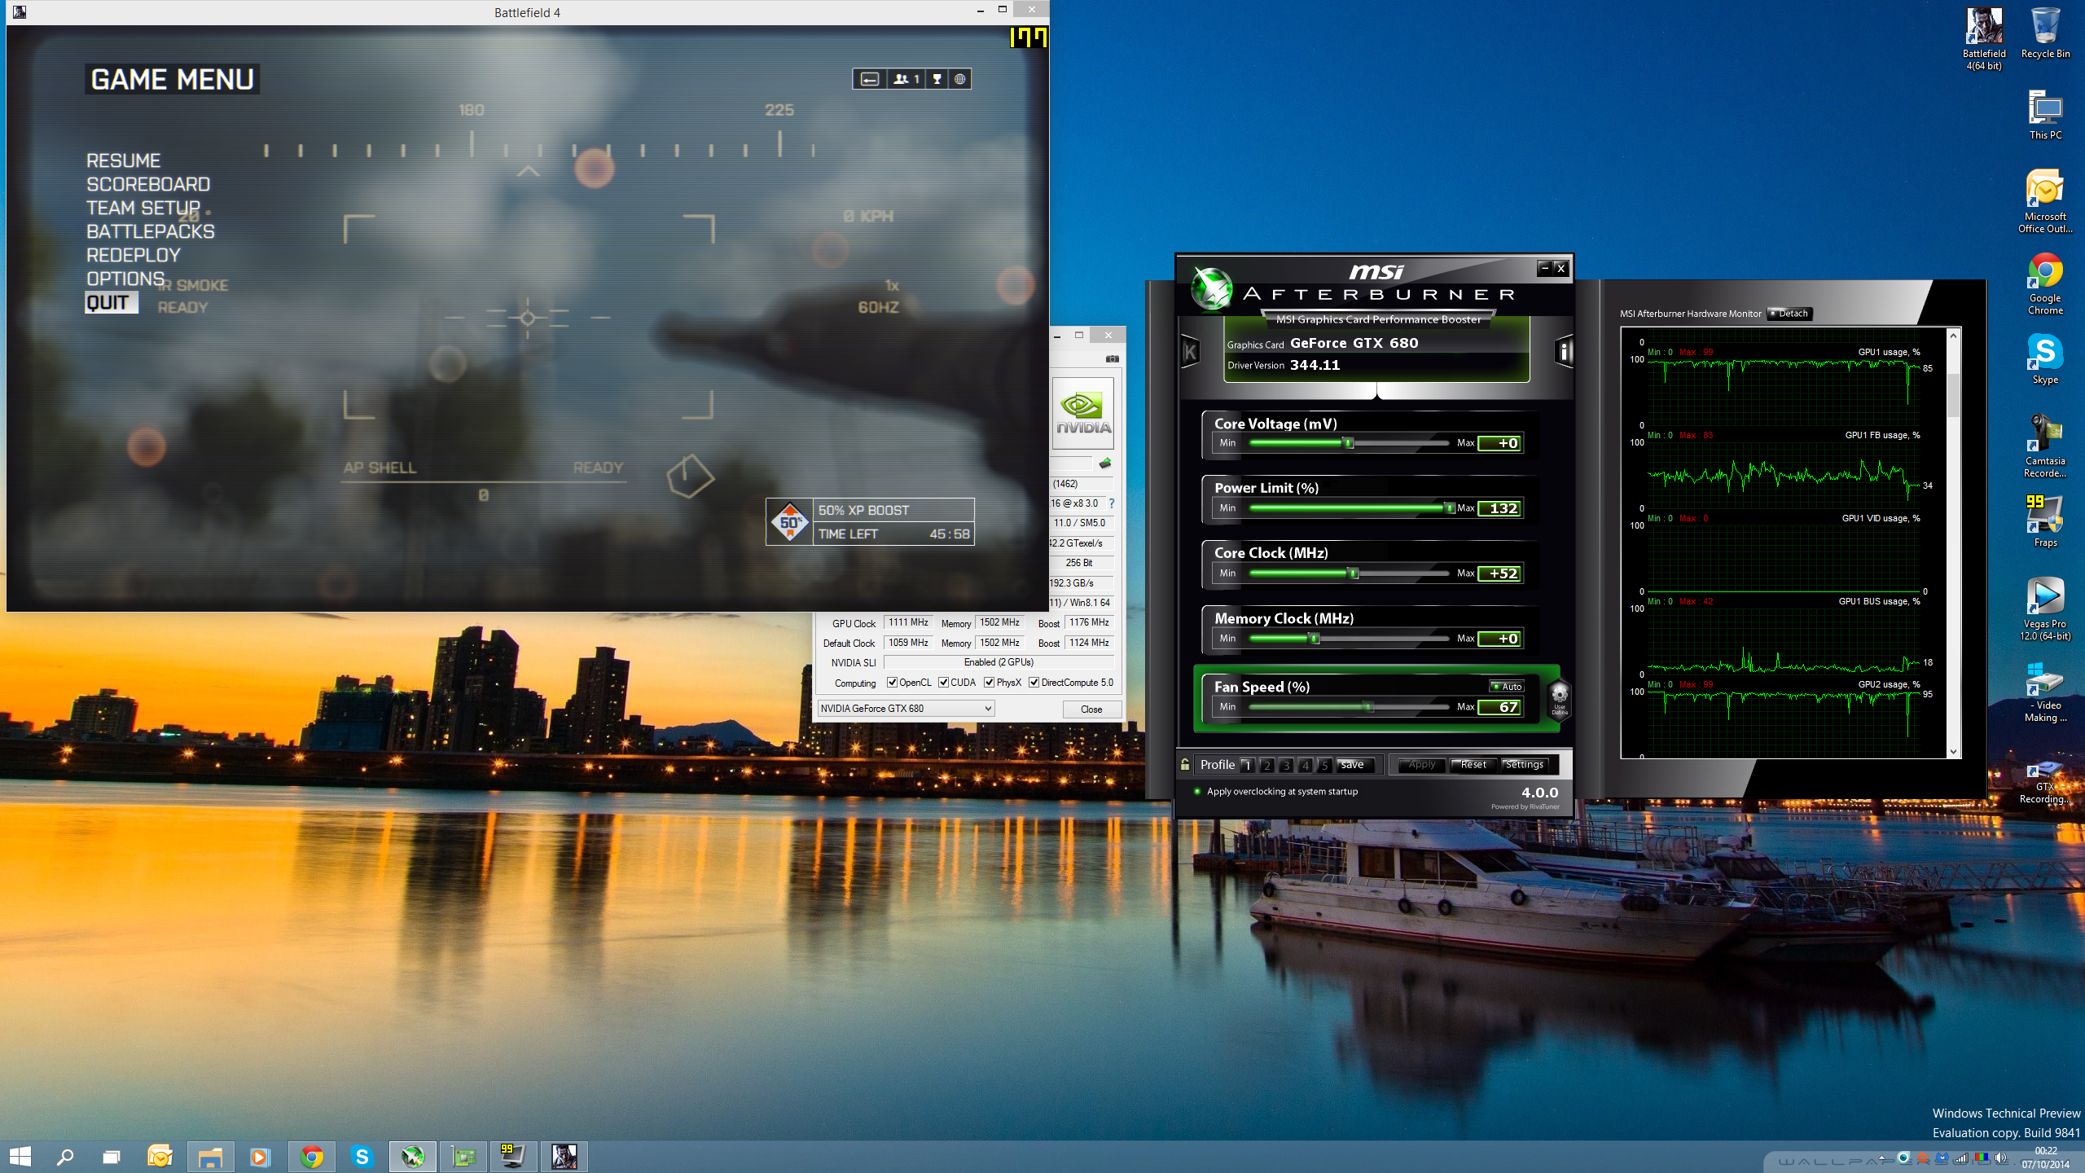Click the Afterburner information 'i' icon
Viewport: 2085px width, 1173px height.
[x=1564, y=352]
